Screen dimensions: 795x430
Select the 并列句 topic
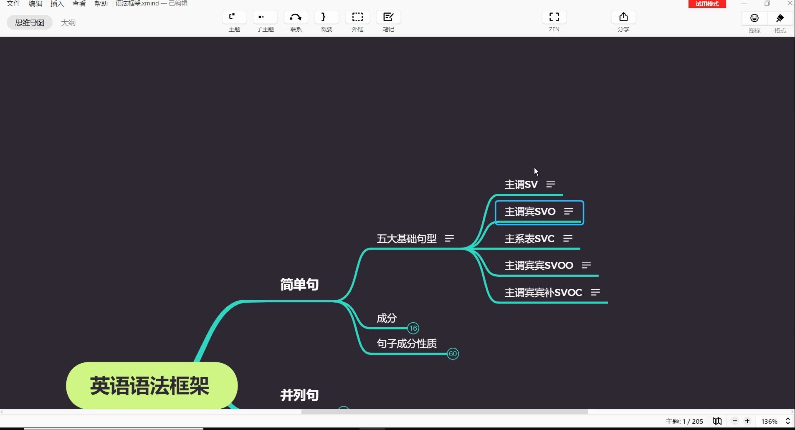[x=299, y=395]
